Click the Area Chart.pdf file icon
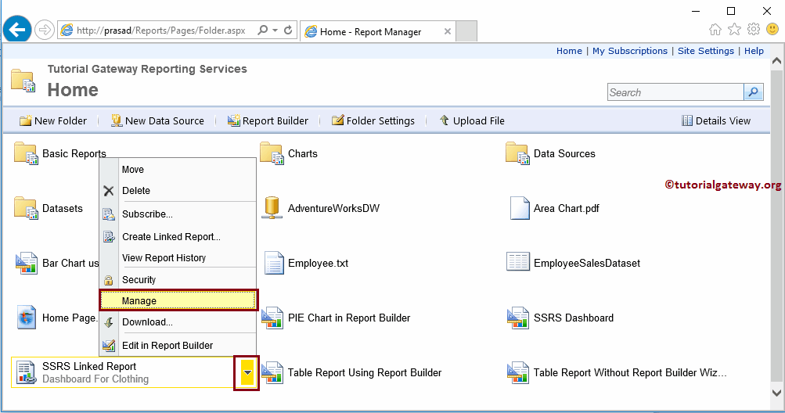The image size is (785, 413). coord(519,208)
